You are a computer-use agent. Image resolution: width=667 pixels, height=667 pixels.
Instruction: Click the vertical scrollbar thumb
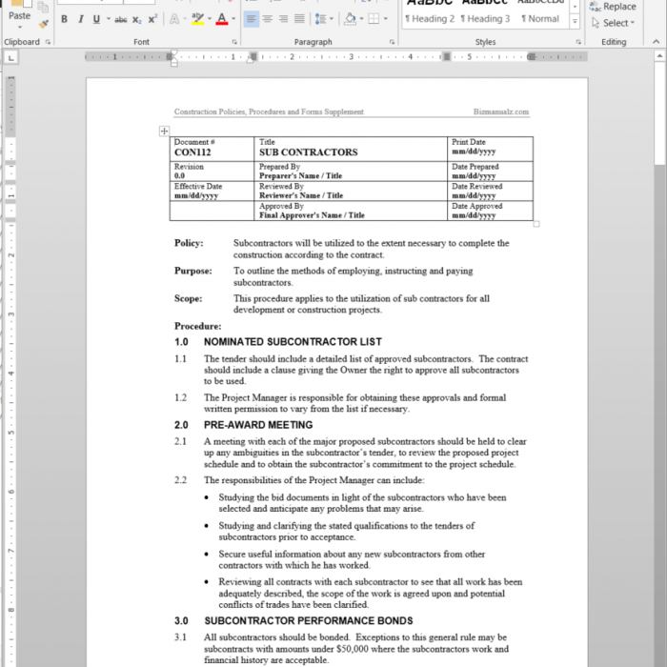tap(659, 112)
